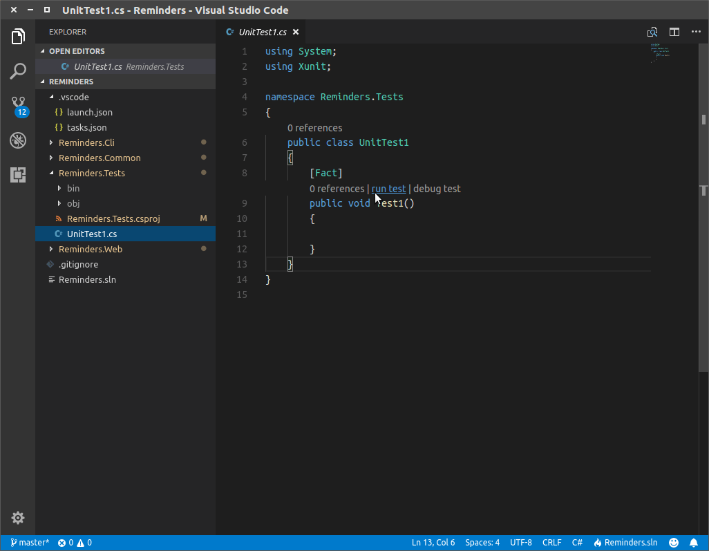This screenshot has width=709, height=551.
Task: Open notifications via the bell icon
Action: 694,542
